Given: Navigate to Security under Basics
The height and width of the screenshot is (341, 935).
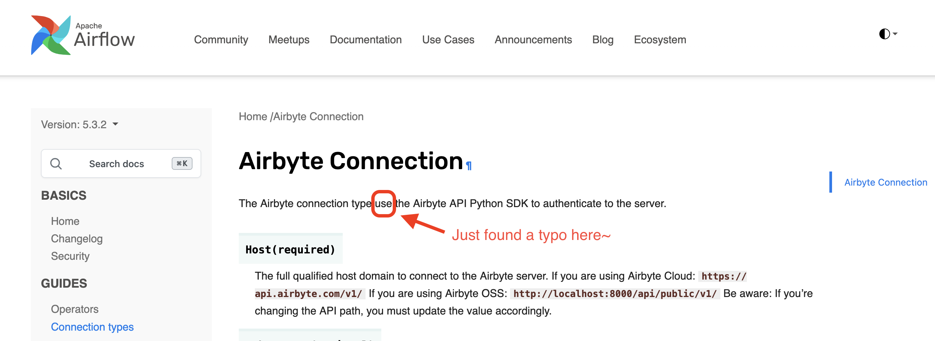Looking at the screenshot, I should point(70,256).
